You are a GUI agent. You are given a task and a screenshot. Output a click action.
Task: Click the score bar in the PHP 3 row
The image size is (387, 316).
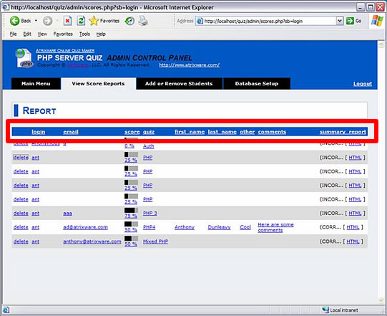131,210
